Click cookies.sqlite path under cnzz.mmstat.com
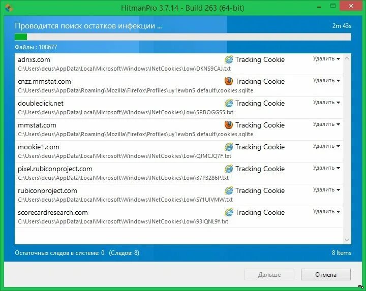366x291 pixels. [x=135, y=90]
